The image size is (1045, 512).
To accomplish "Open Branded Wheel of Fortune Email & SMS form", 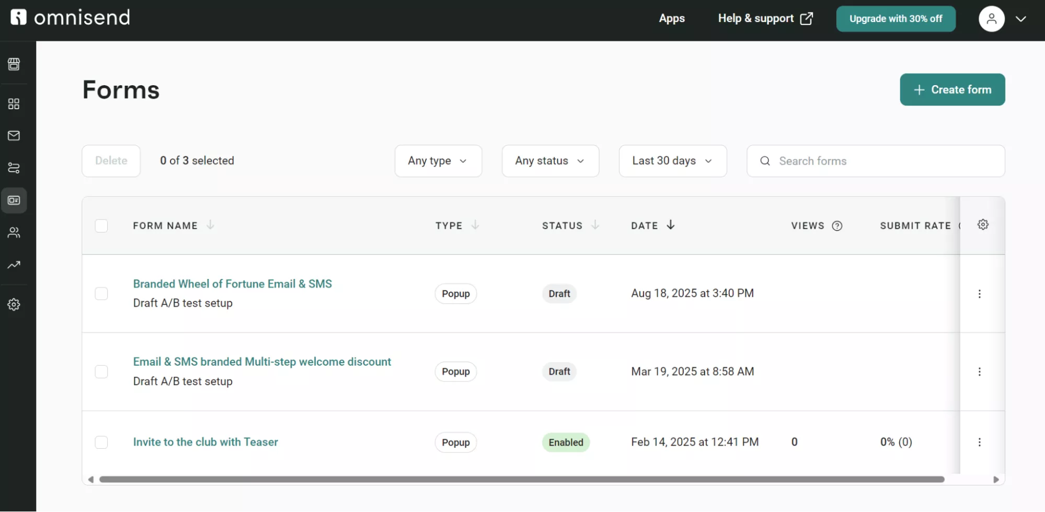I will pos(232,284).
